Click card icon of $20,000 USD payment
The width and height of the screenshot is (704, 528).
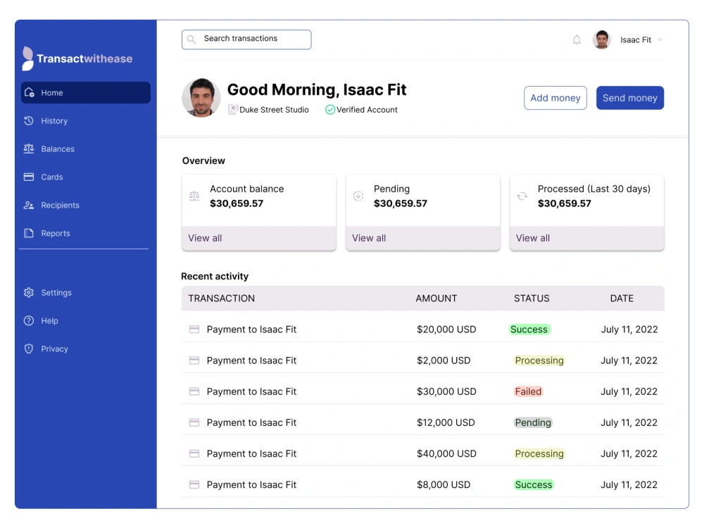194,329
